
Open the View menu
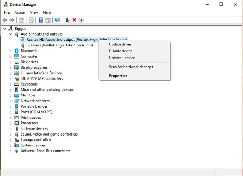click(x=34, y=12)
